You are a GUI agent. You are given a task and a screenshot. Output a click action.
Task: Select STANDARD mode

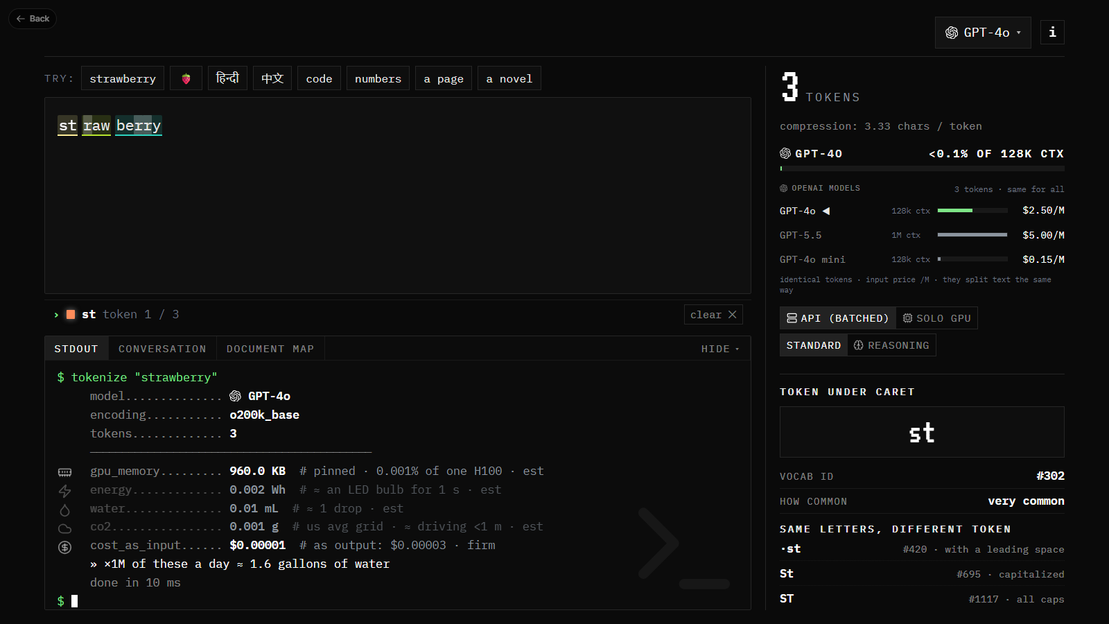coord(814,345)
